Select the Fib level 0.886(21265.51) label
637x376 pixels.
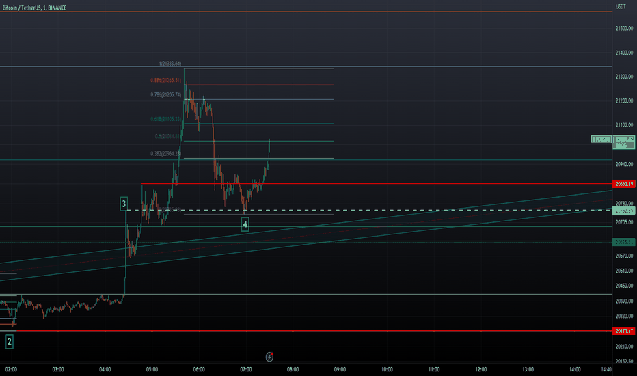(166, 80)
